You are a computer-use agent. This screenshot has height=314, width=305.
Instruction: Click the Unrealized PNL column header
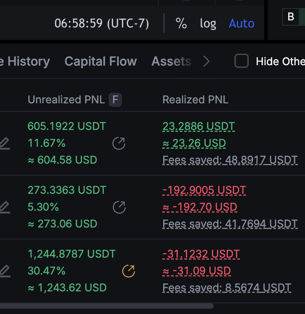pyautogui.click(x=66, y=99)
